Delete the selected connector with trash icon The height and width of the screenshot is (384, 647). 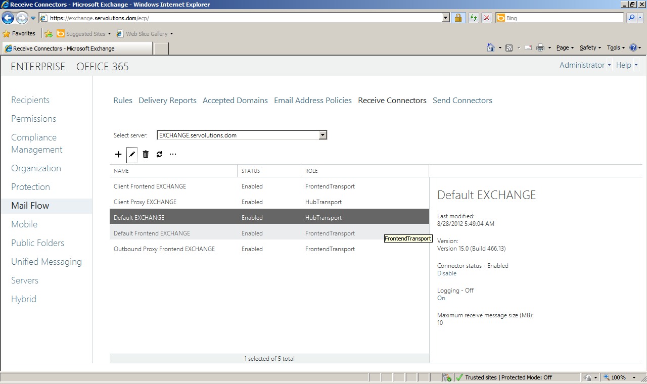click(x=146, y=154)
